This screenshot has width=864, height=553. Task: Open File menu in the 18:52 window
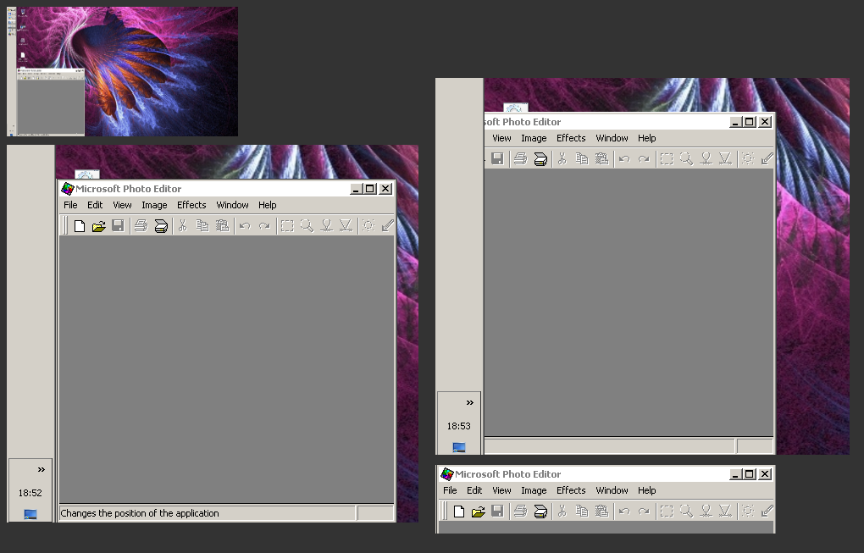pyautogui.click(x=70, y=205)
